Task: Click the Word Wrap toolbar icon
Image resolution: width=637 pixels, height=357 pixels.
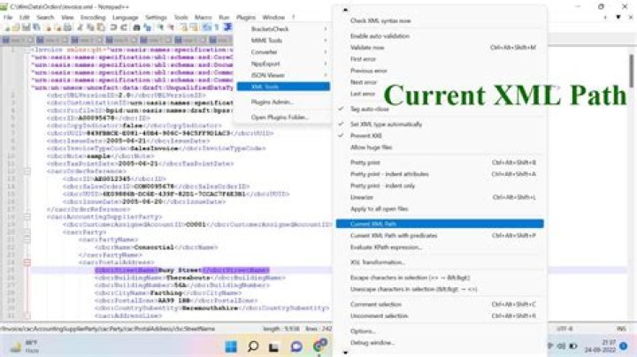Action: 206,27
